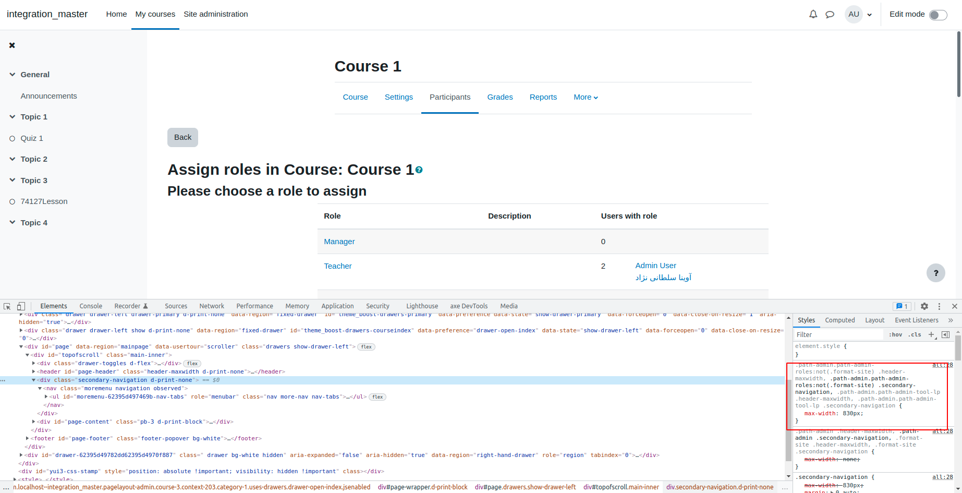Open the user menu dropdown arrow
The image size is (962, 493).
point(869,15)
